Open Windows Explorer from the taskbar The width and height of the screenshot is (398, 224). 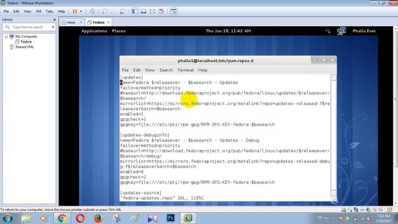click(26, 218)
